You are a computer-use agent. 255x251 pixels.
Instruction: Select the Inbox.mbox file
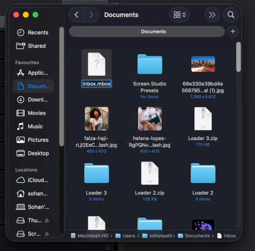click(x=96, y=64)
